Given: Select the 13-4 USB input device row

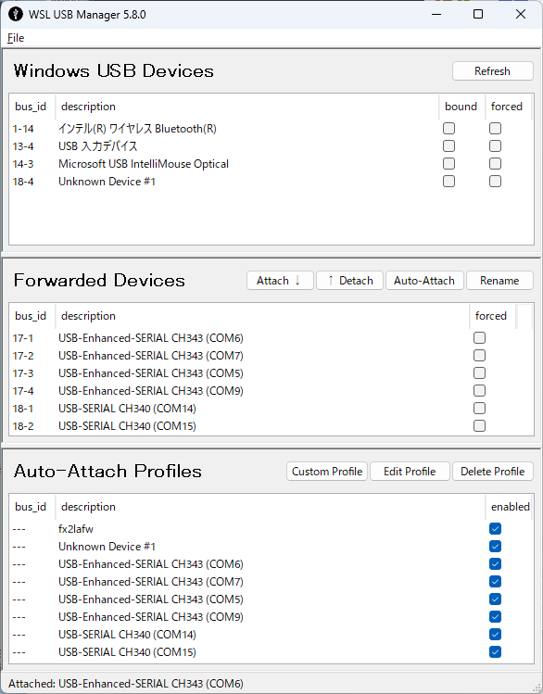Looking at the screenshot, I should pyautogui.click(x=271, y=146).
